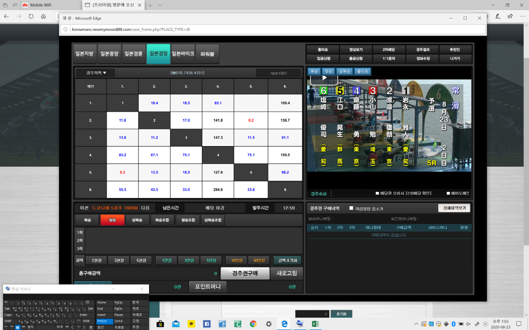This screenshot has width=529, height=330.
Task: Open the Mail app in taskbar
Action: (175, 324)
